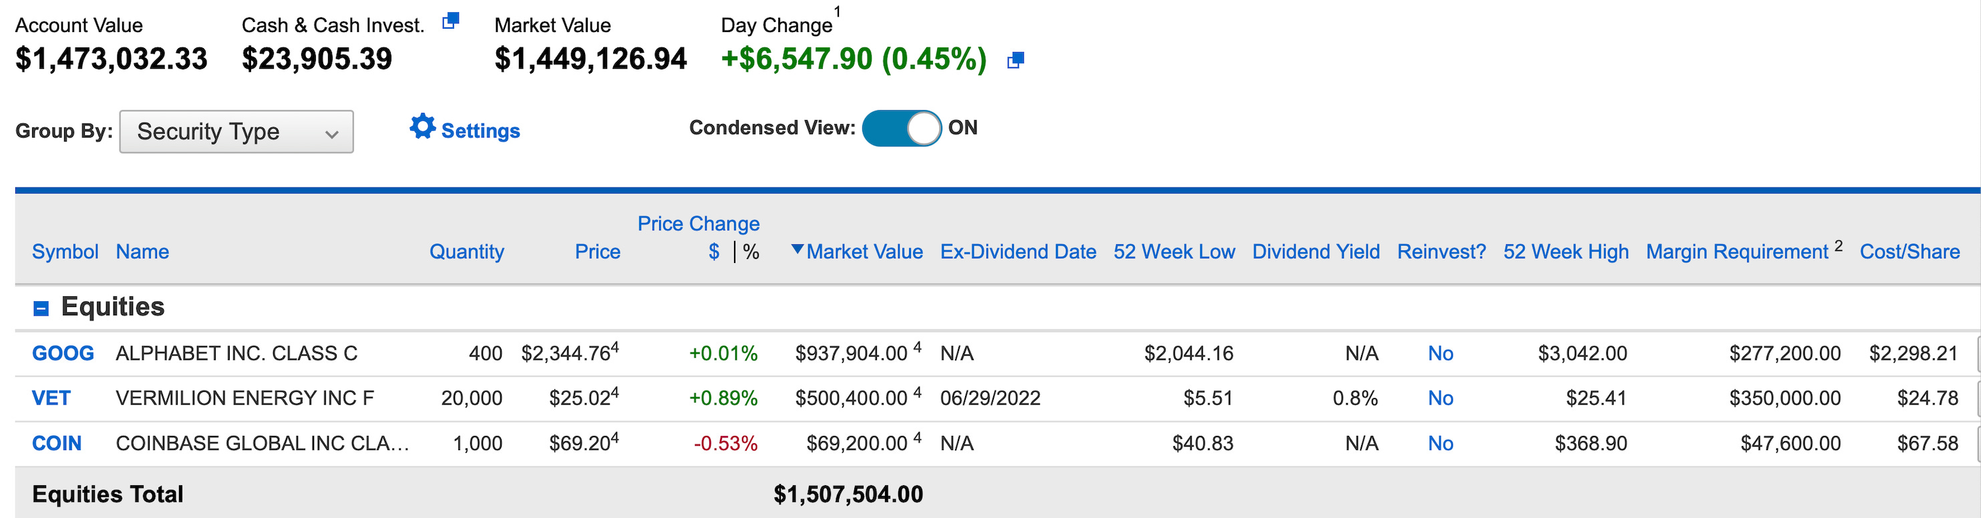Click GOOG price $2,344.76
The width and height of the screenshot is (1981, 518).
click(x=566, y=354)
